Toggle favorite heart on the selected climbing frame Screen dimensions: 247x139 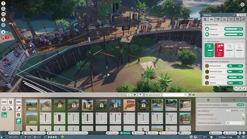[x=189, y=114]
